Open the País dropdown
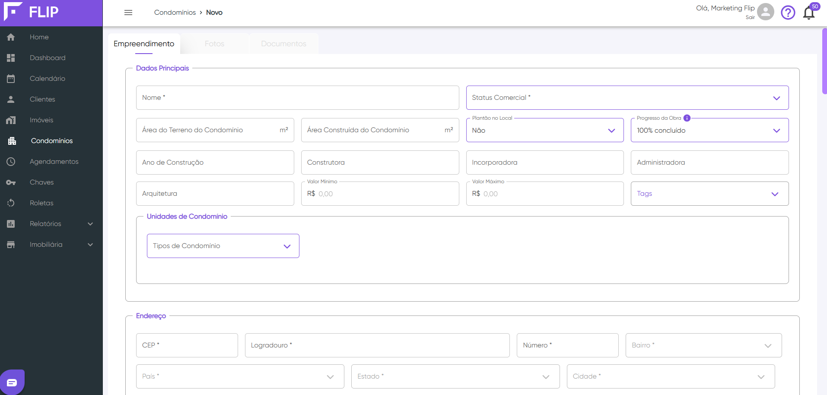This screenshot has height=395, width=827. [x=240, y=376]
